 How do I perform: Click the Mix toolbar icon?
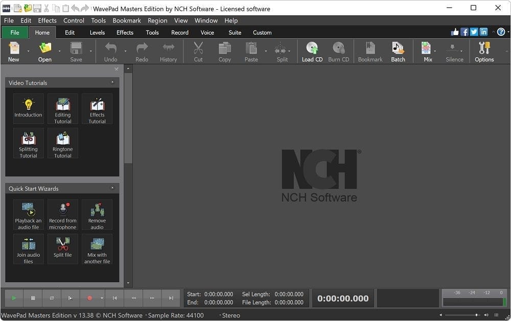coord(428,52)
